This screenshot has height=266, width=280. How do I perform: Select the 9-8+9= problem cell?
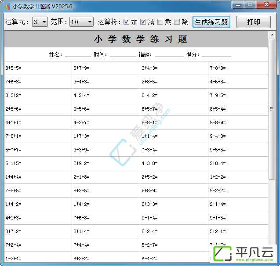point(238,122)
